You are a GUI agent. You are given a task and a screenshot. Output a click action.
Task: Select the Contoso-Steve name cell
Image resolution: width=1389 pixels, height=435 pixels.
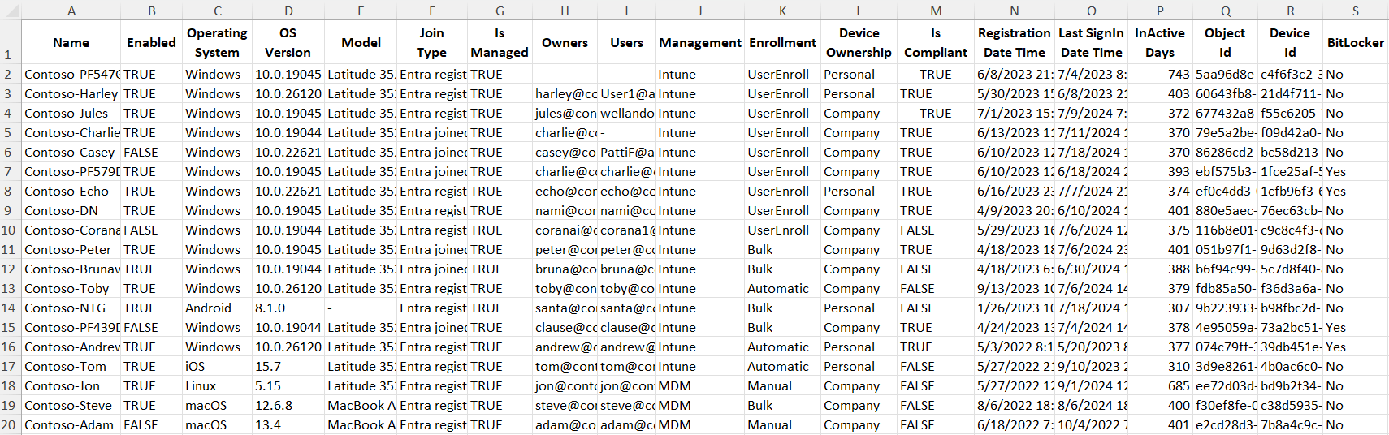pyautogui.click(x=71, y=405)
